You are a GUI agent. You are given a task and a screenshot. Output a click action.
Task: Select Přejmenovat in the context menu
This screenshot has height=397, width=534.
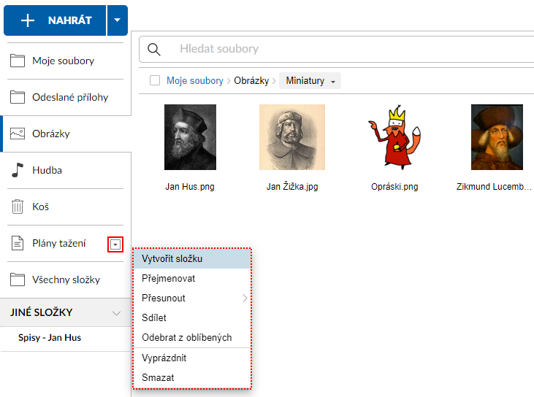[169, 278]
